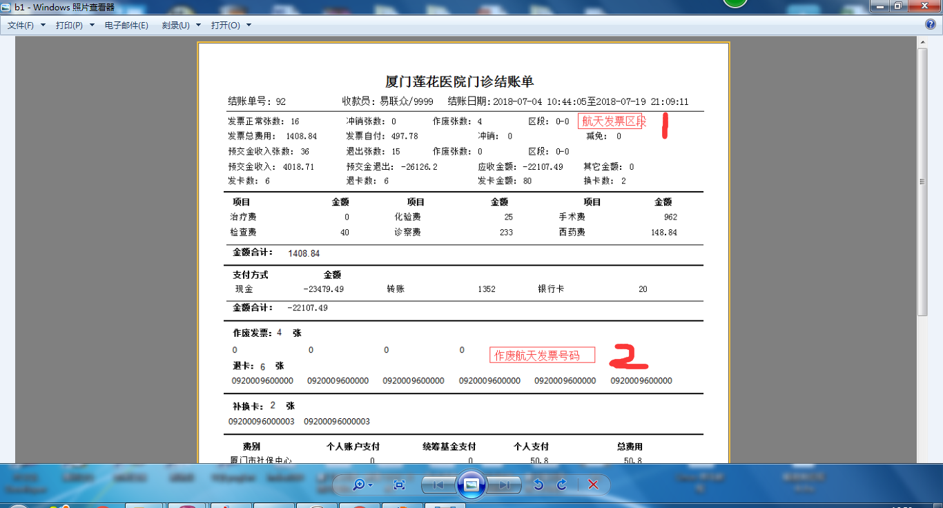Expand the 刻录(U) menu

click(x=181, y=26)
